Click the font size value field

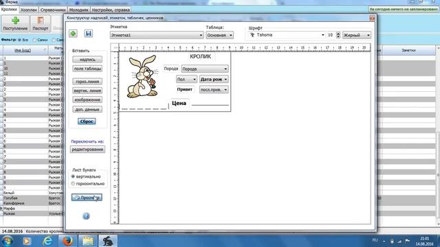tap(331, 35)
